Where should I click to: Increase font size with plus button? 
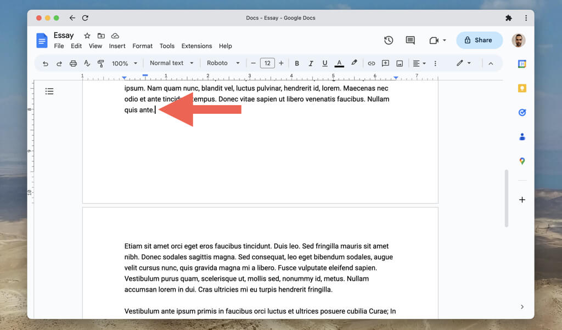[x=282, y=63]
